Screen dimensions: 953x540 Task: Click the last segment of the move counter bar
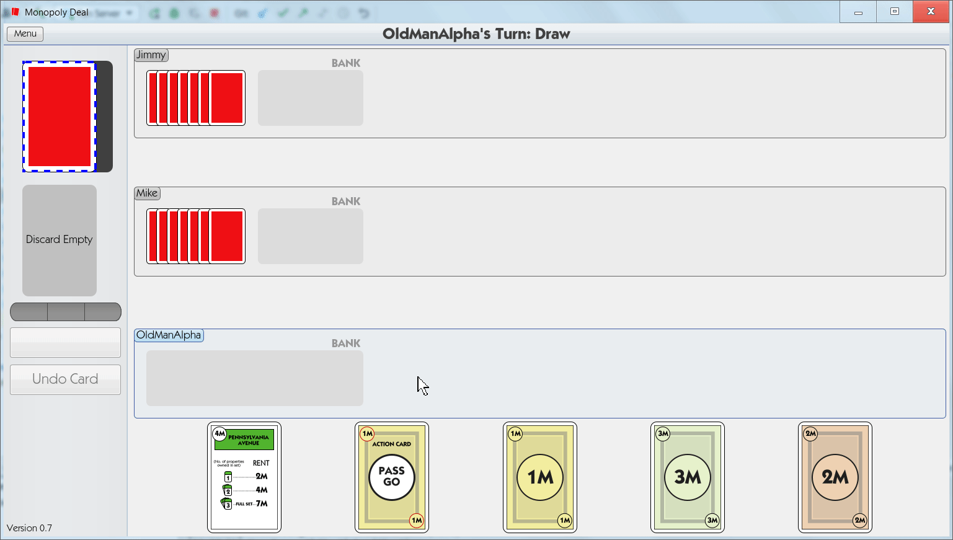103,312
